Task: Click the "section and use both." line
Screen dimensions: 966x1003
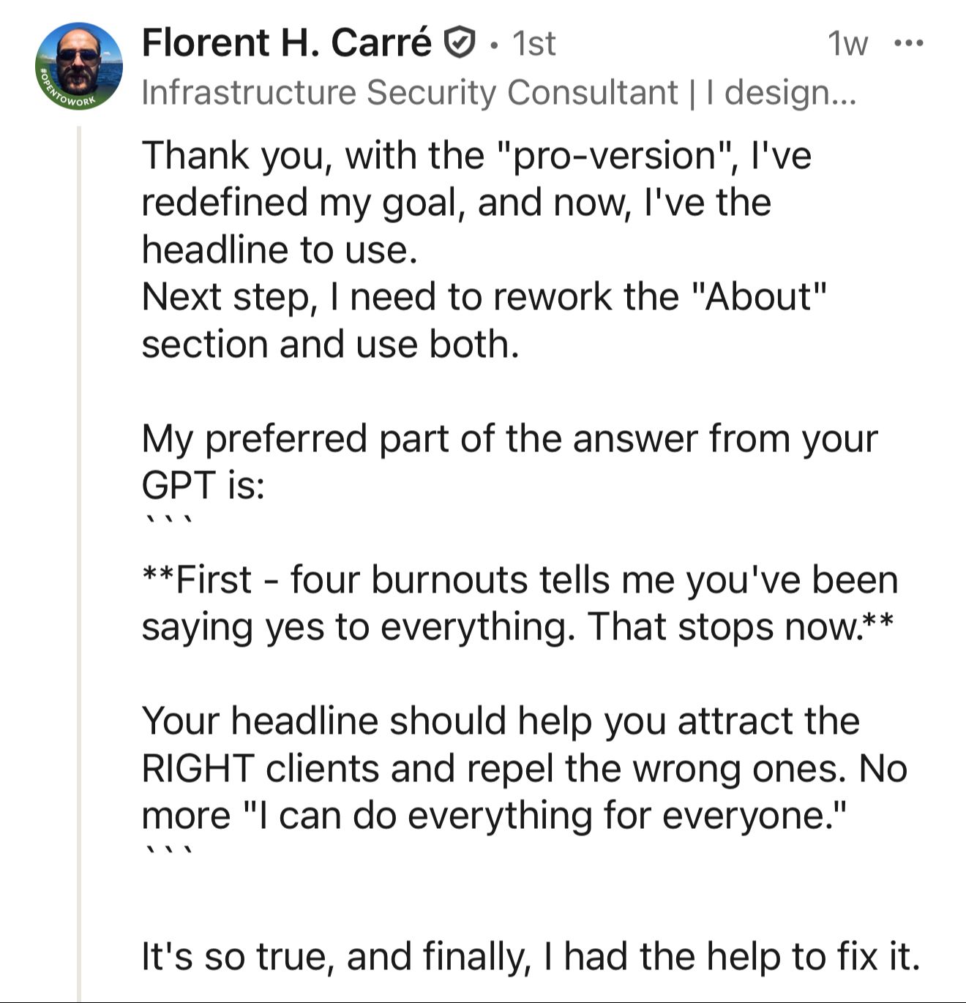Action: [330, 345]
